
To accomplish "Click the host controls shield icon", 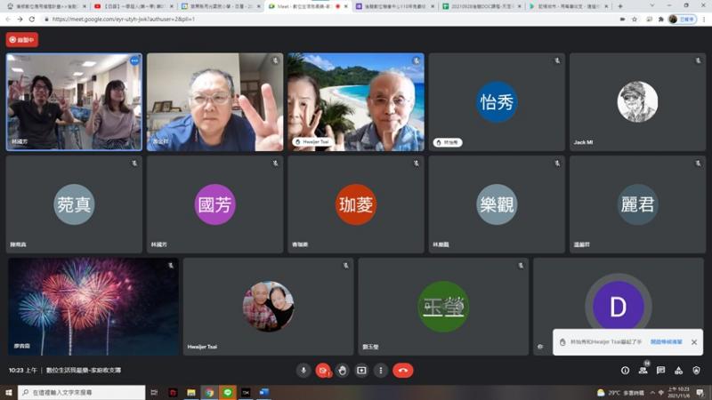I will [696, 370].
